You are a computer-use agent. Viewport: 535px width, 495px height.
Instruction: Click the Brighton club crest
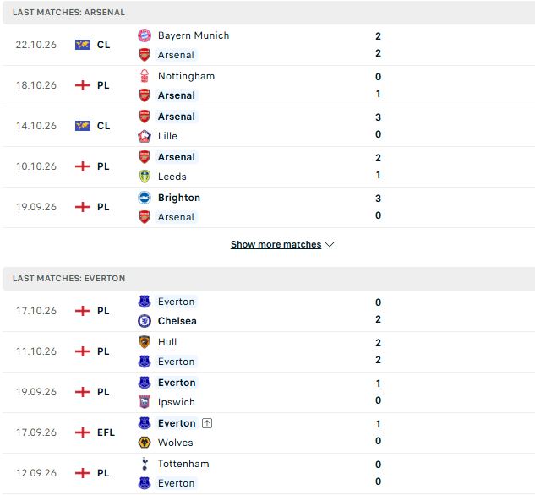145,198
